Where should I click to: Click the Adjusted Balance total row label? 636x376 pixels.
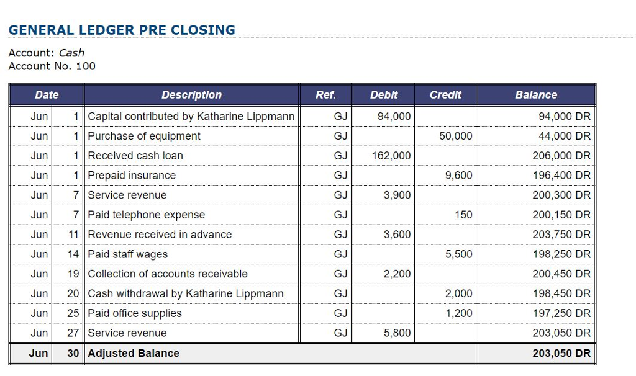[134, 353]
